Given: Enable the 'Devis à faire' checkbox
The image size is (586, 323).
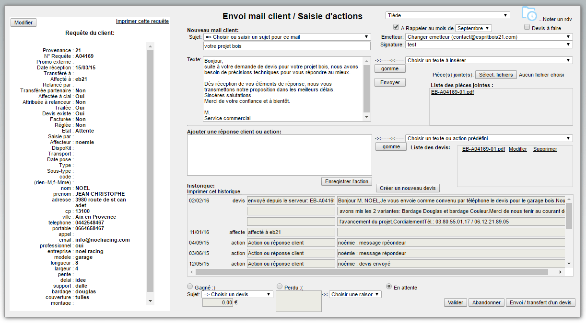Looking at the screenshot, I should (527, 27).
